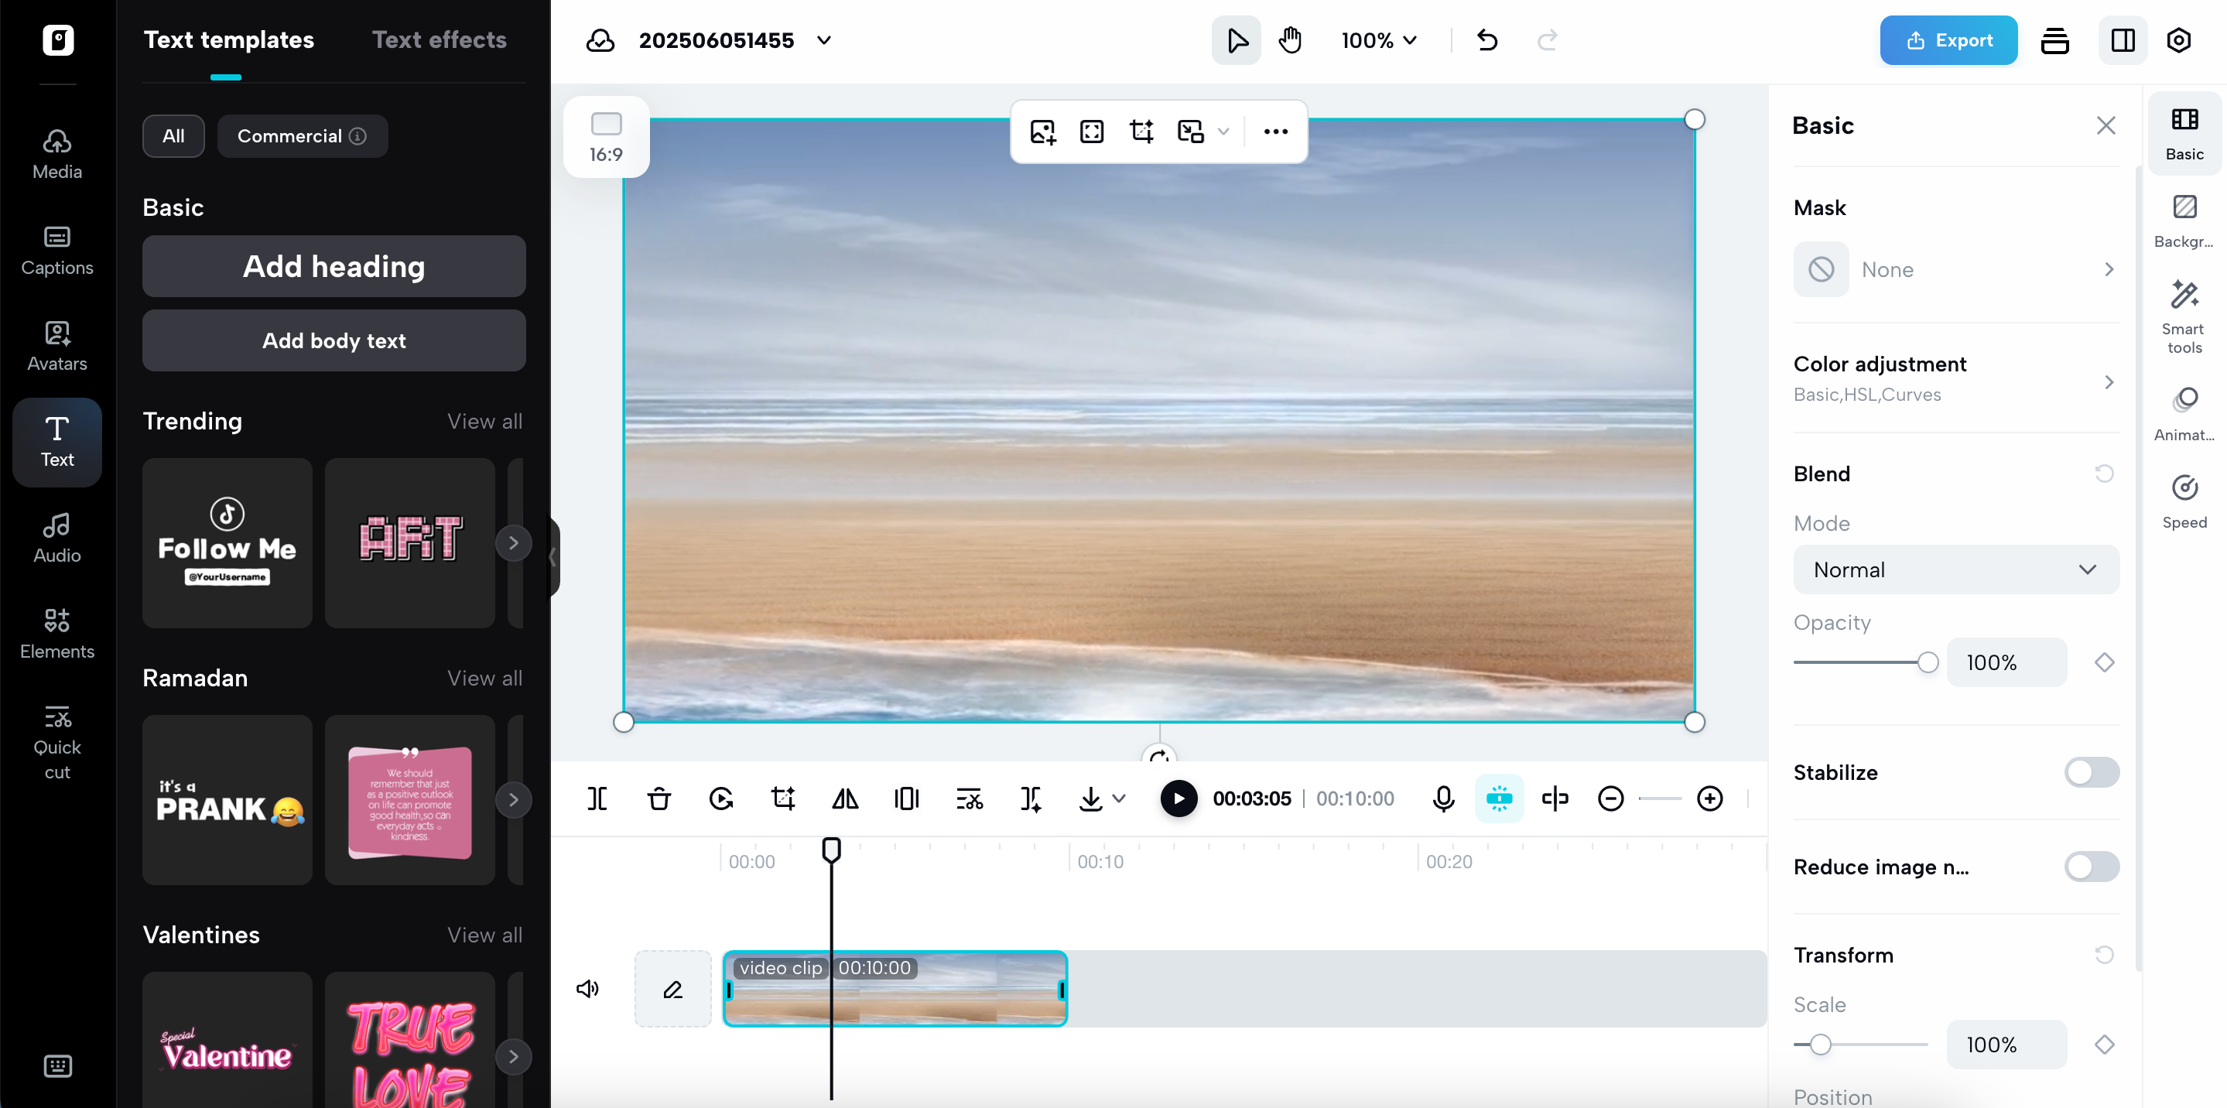
Task: Switch to the Text effects tab
Action: point(440,39)
